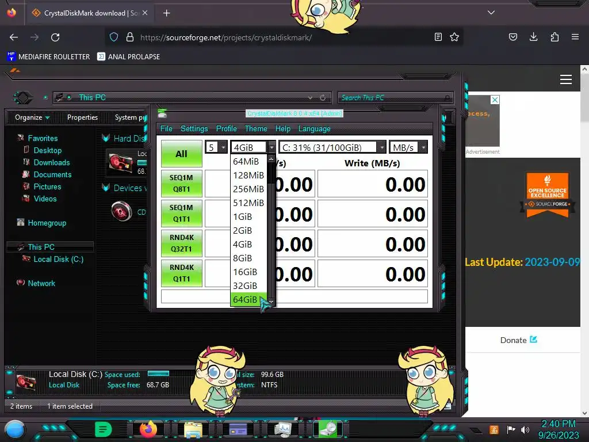Open Firefox extensions menu
This screenshot has height=442, width=589.
[554, 37]
